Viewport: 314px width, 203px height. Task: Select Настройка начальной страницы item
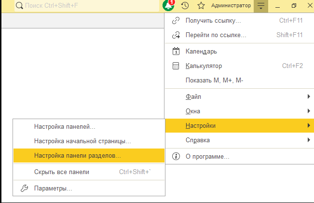pos(89,141)
